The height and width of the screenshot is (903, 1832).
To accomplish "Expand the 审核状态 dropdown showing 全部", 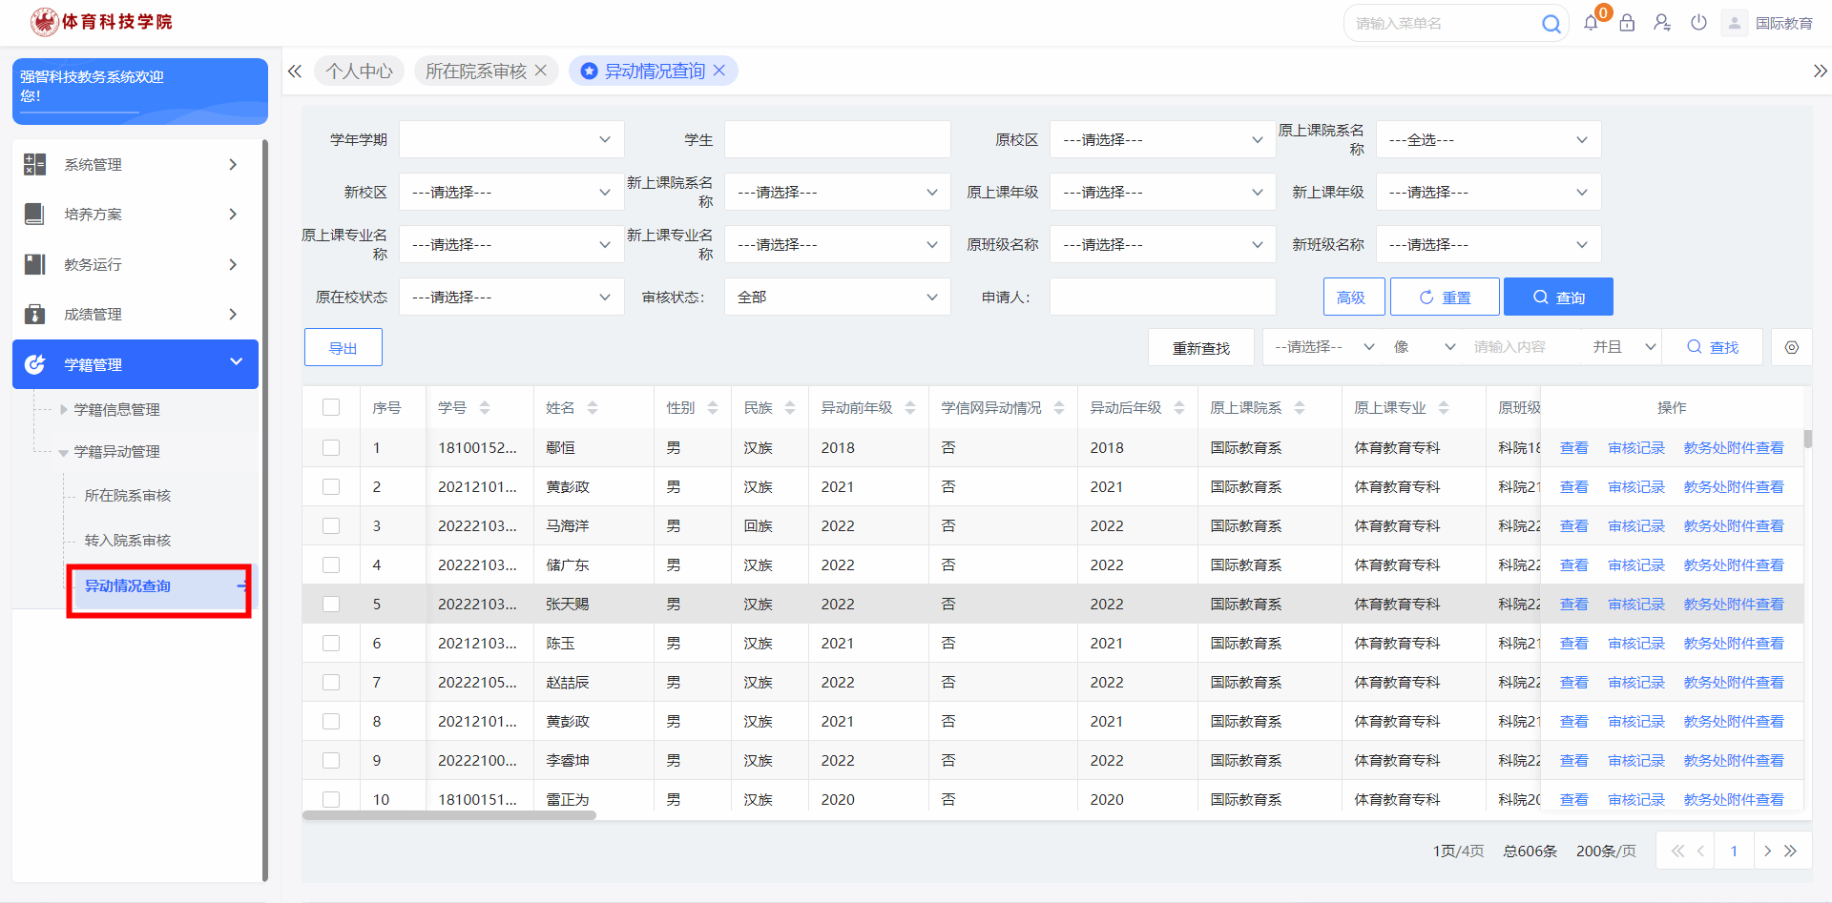I will [837, 298].
